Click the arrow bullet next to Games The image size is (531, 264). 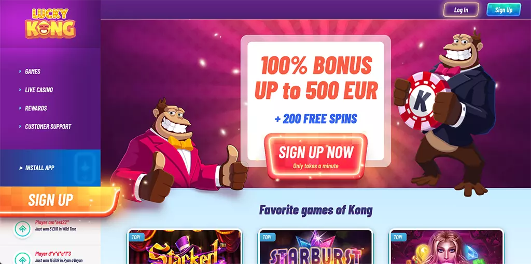[21, 71]
